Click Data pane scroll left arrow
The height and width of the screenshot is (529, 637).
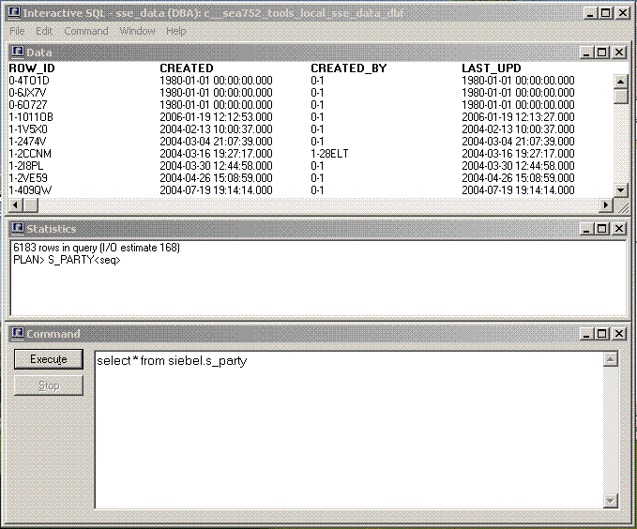(x=15, y=205)
